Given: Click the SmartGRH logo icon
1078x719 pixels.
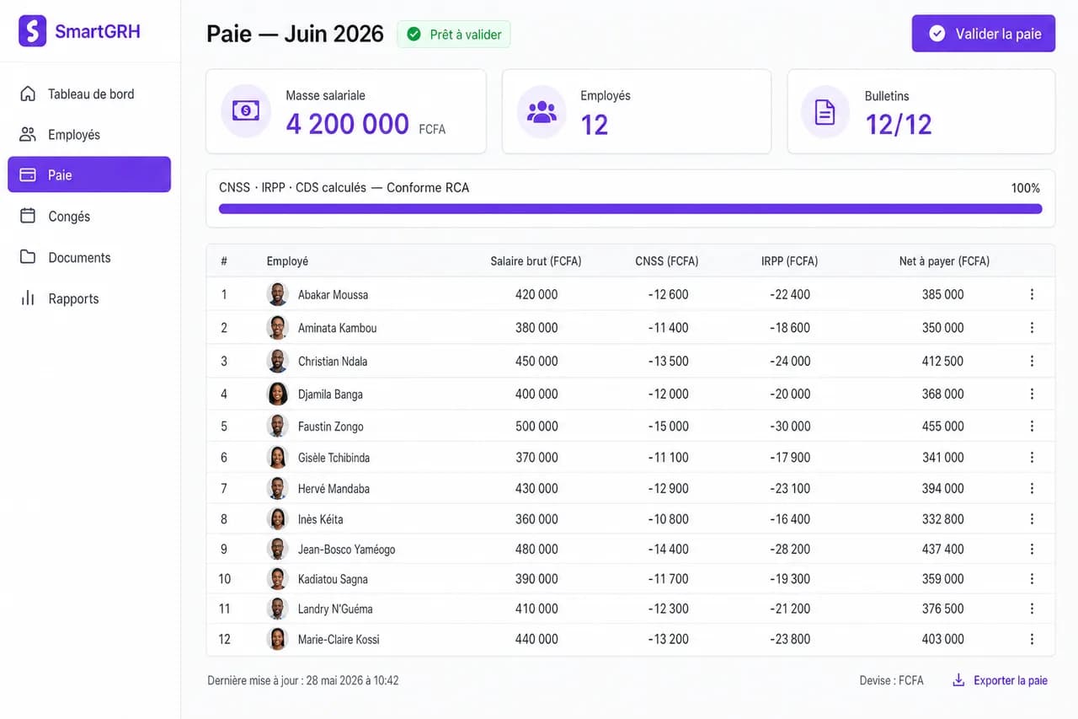Looking at the screenshot, I should point(32,31).
